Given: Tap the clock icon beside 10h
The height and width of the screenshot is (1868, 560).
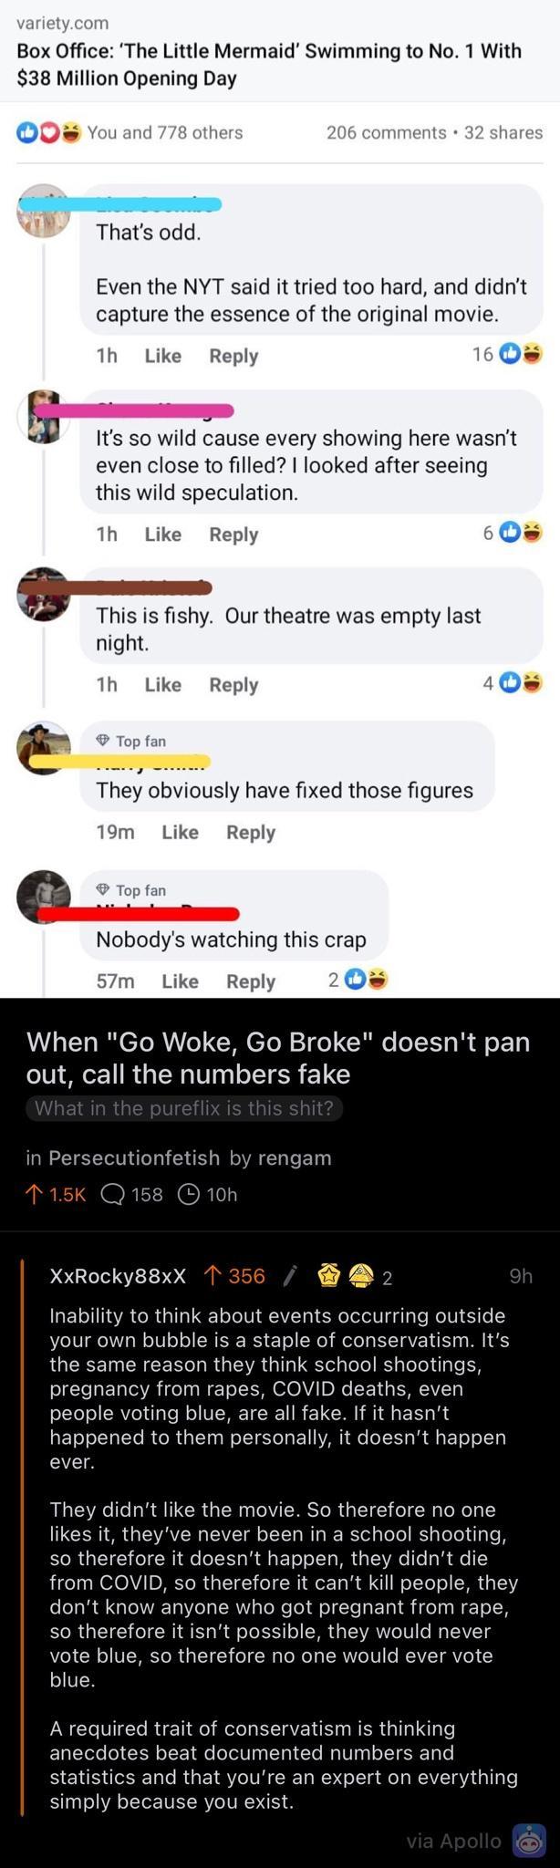Looking at the screenshot, I should tap(188, 1195).
